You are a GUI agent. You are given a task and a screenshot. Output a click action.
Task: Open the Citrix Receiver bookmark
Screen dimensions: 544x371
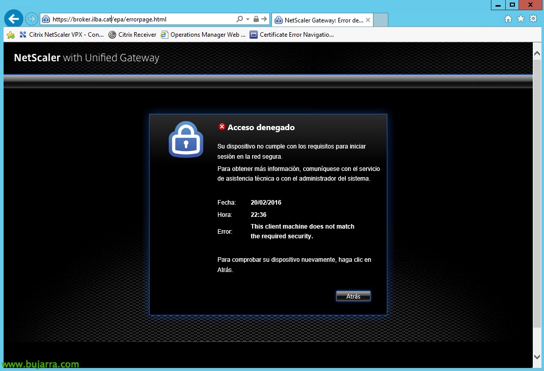[x=132, y=35]
